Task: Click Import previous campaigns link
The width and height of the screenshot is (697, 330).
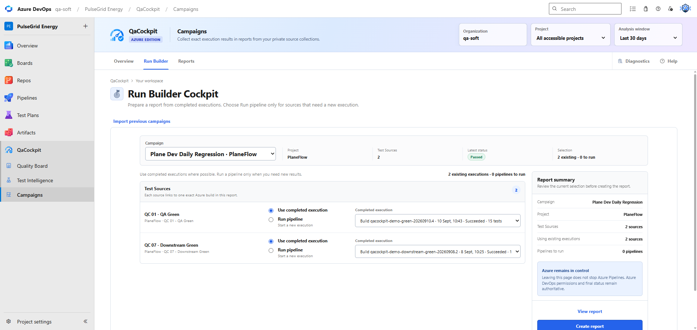Action: (x=142, y=121)
